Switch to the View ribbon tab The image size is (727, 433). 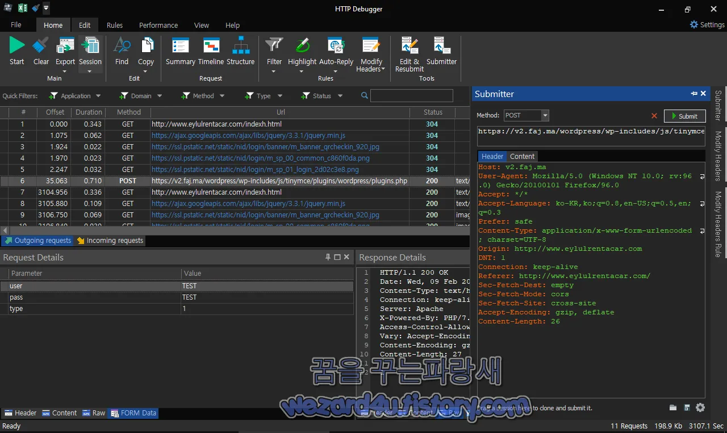point(202,25)
